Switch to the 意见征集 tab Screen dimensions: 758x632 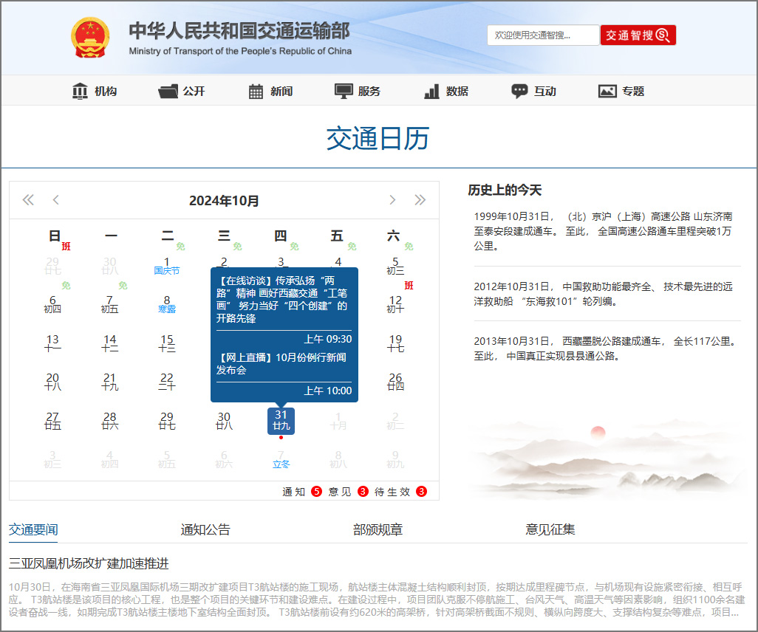point(550,529)
